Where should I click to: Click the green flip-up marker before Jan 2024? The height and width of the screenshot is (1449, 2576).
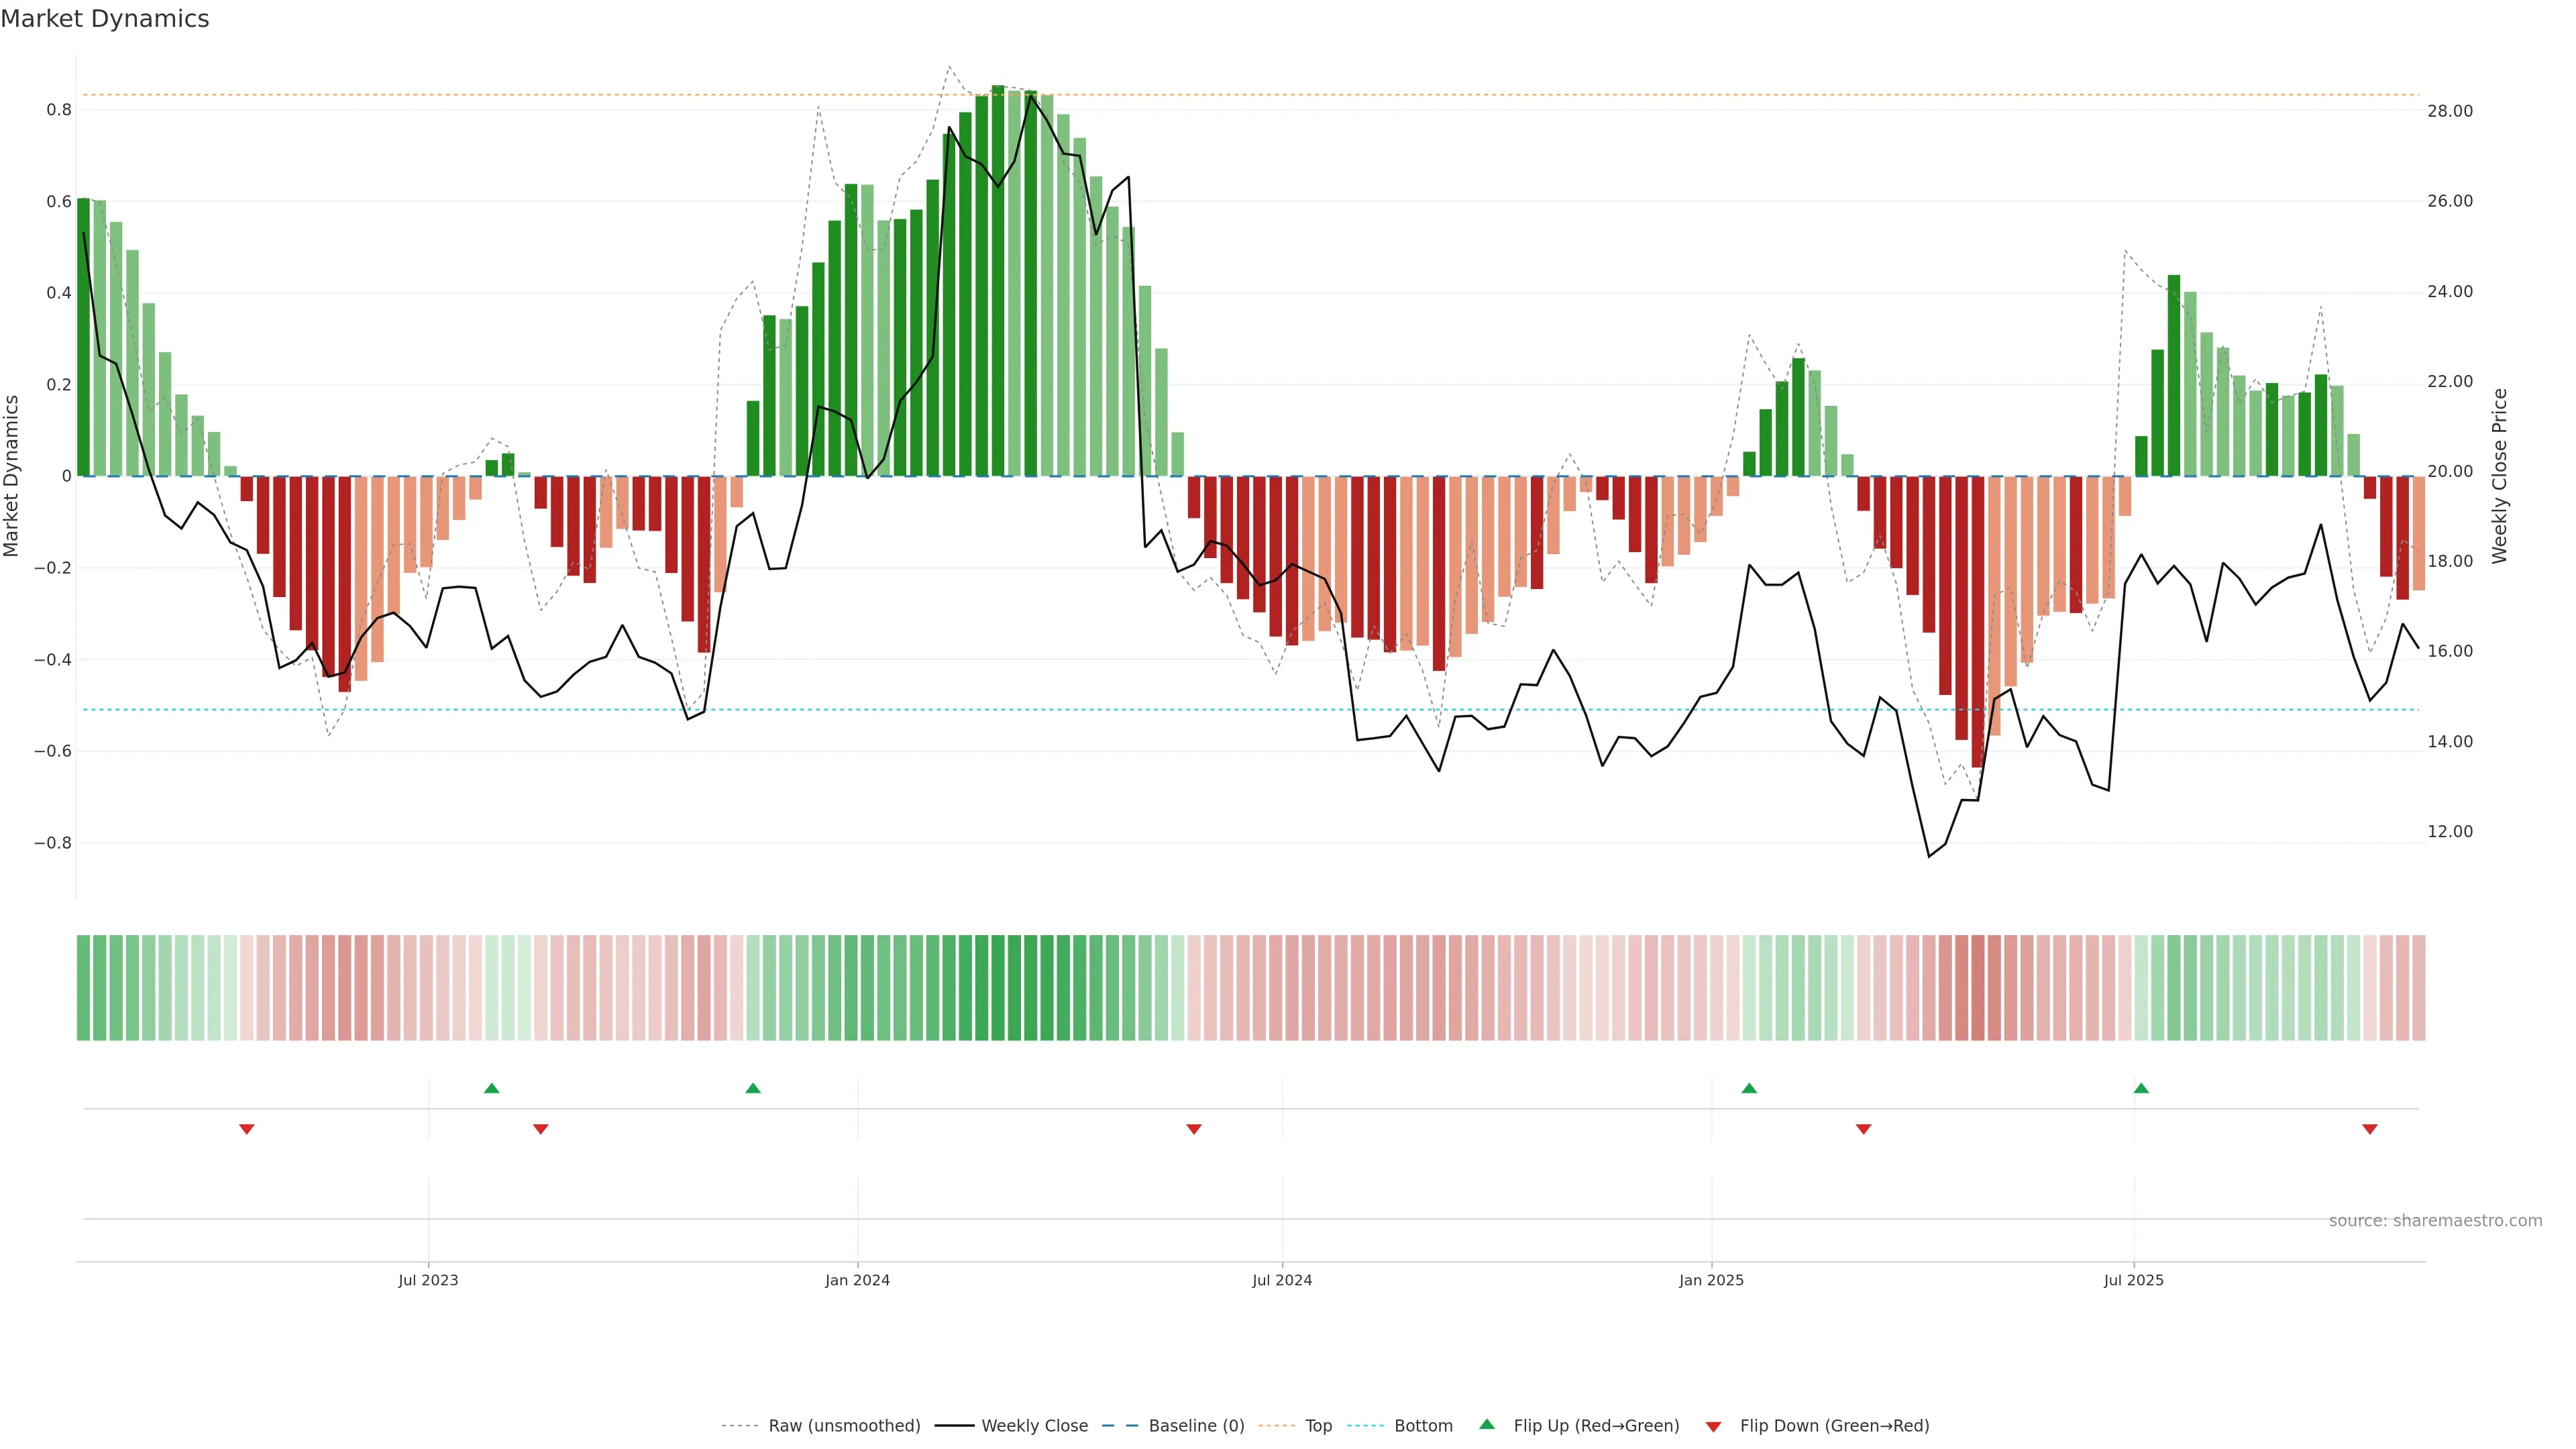(753, 1088)
